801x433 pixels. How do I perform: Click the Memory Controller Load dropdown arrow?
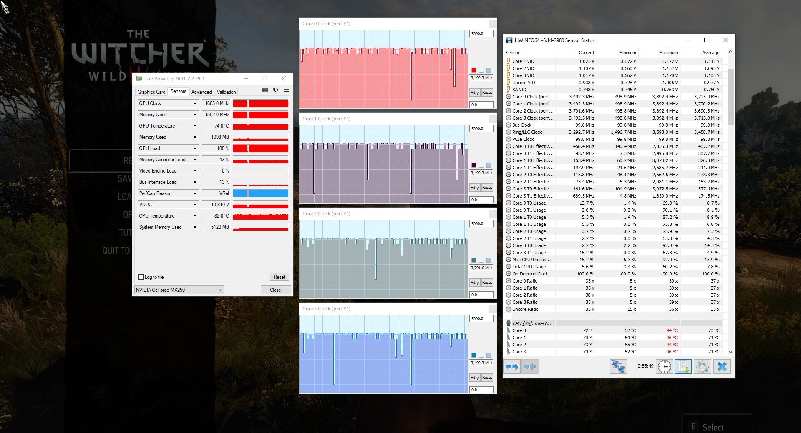point(194,160)
